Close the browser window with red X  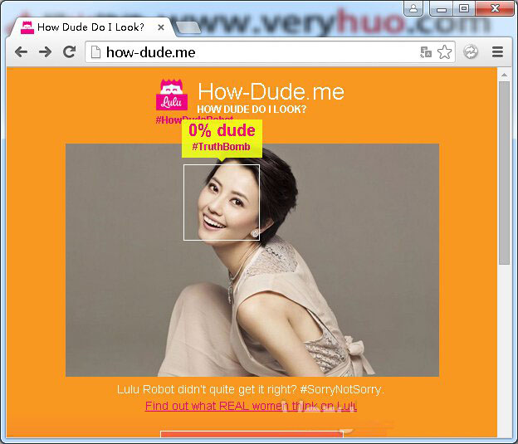pos(495,8)
